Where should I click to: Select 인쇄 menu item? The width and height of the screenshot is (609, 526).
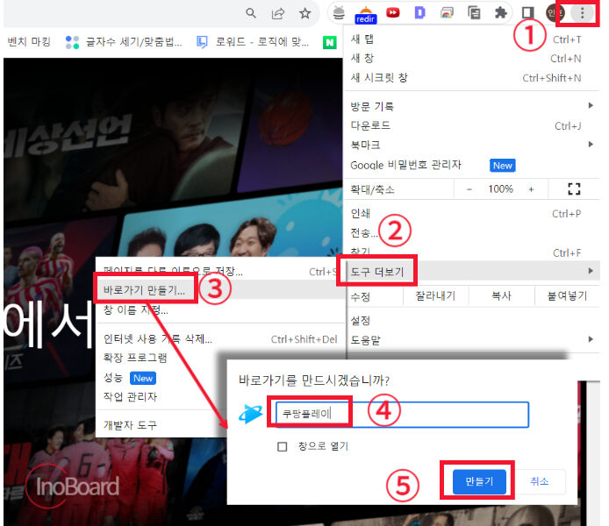pos(472,213)
